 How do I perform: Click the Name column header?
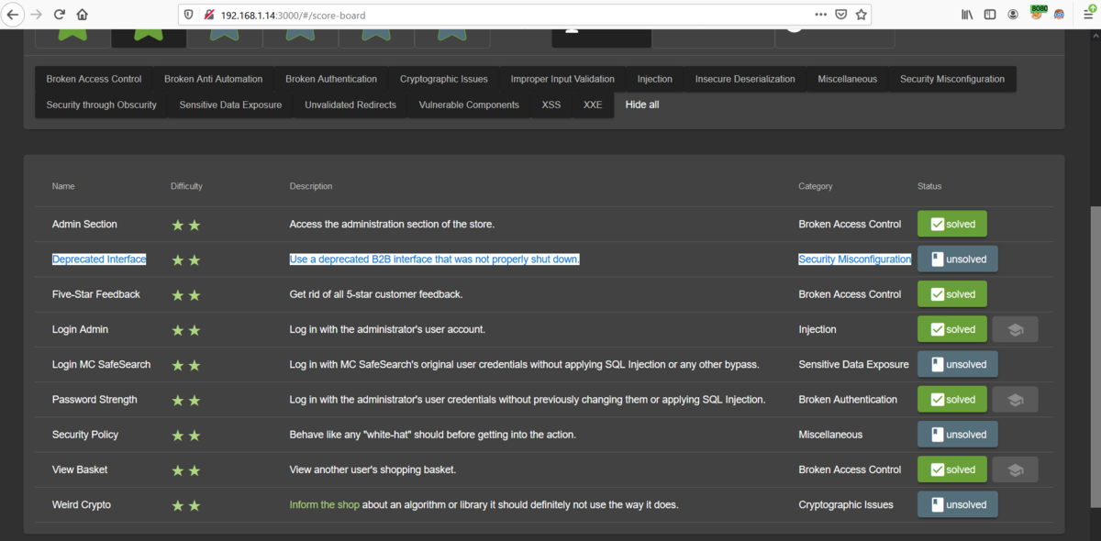[x=63, y=186]
